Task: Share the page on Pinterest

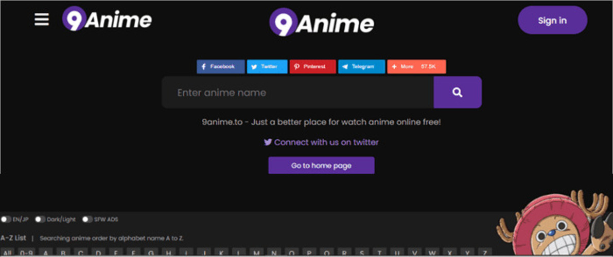Action: point(313,67)
